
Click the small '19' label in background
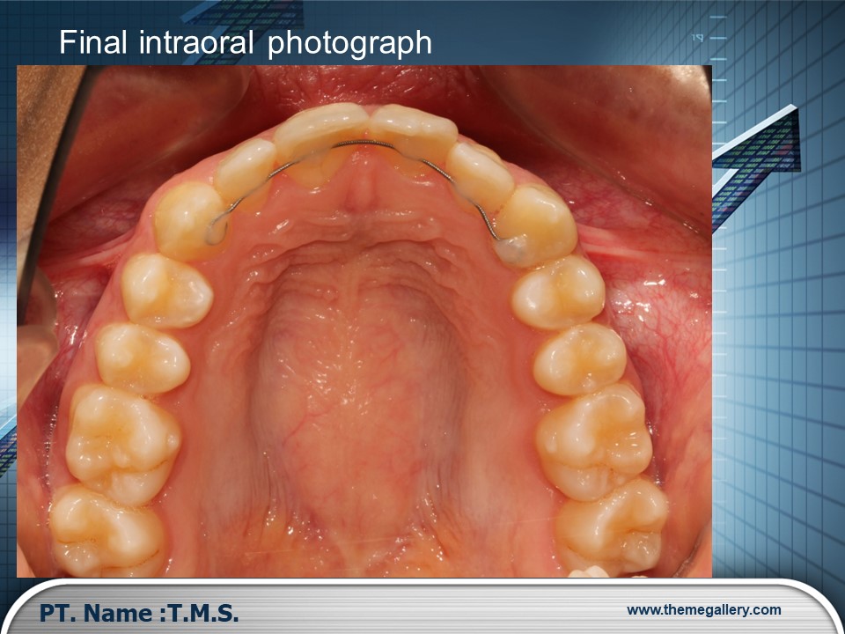[x=697, y=38]
